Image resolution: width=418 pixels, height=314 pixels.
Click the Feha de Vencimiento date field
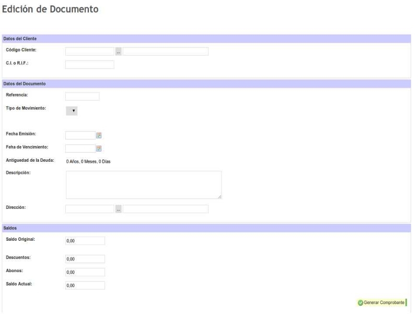point(80,148)
